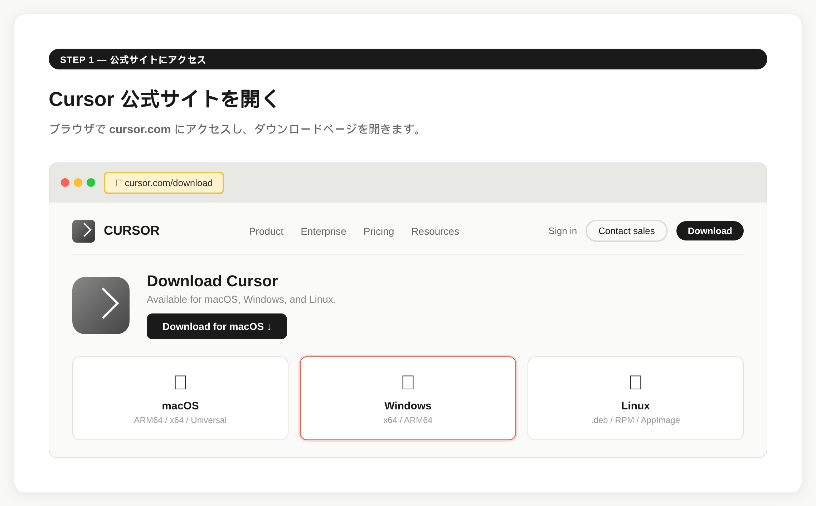The image size is (816, 506).
Task: Click the cursor.com/download address bar
Action: [x=164, y=183]
